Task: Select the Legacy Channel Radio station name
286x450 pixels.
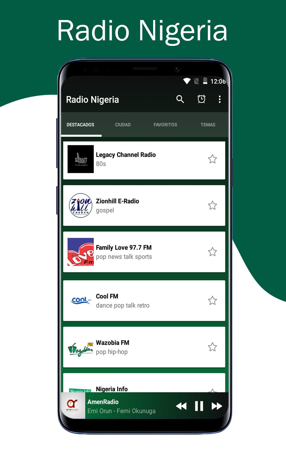Action: tap(126, 155)
